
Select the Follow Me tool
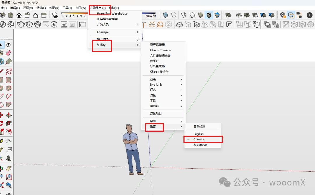(9, 123)
